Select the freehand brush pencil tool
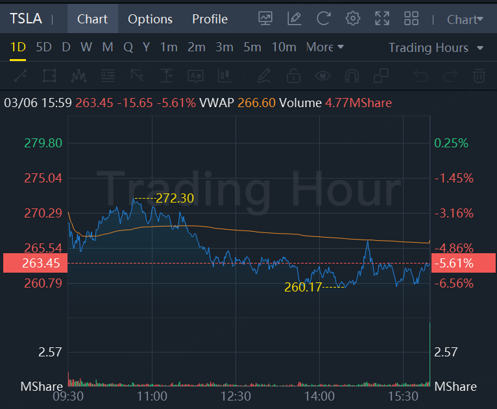Viewport: 497px width, 409px height. tap(264, 76)
